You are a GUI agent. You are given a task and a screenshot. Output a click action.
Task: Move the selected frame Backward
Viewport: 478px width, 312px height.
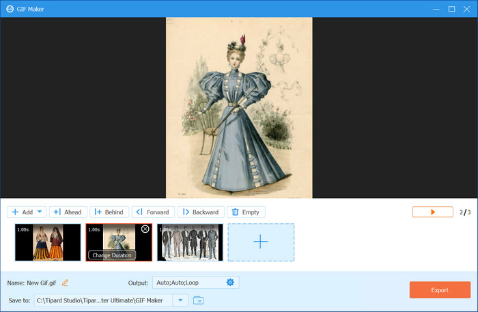click(x=201, y=212)
